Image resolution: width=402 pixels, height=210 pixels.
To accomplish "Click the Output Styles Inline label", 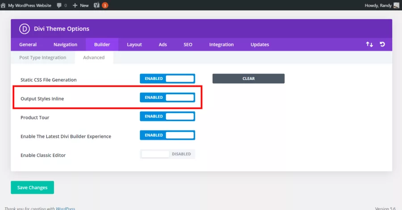I will (42, 99).
